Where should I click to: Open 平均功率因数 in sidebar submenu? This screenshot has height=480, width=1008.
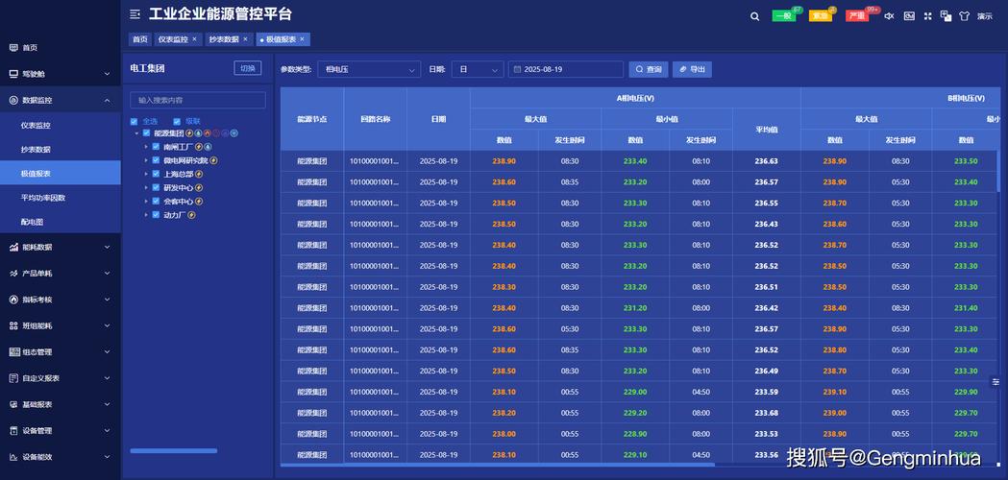(43, 198)
